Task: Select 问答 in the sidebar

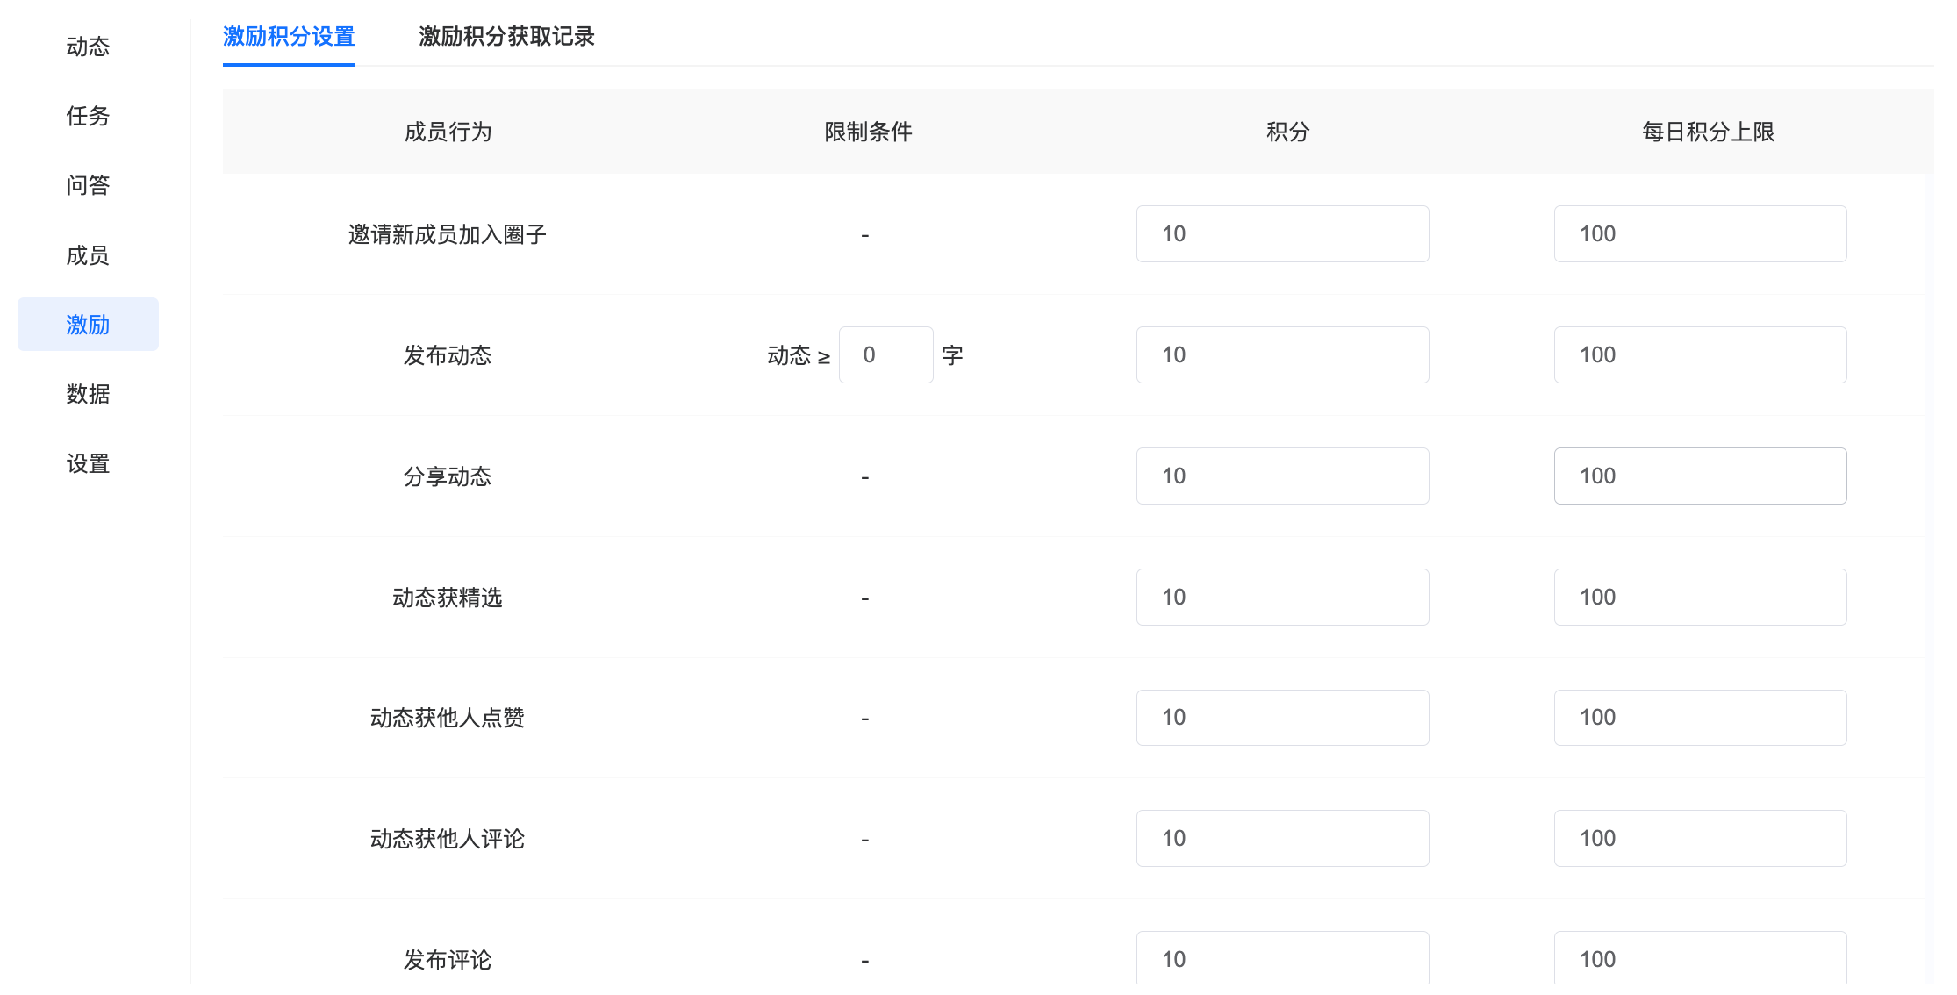Action: [88, 185]
